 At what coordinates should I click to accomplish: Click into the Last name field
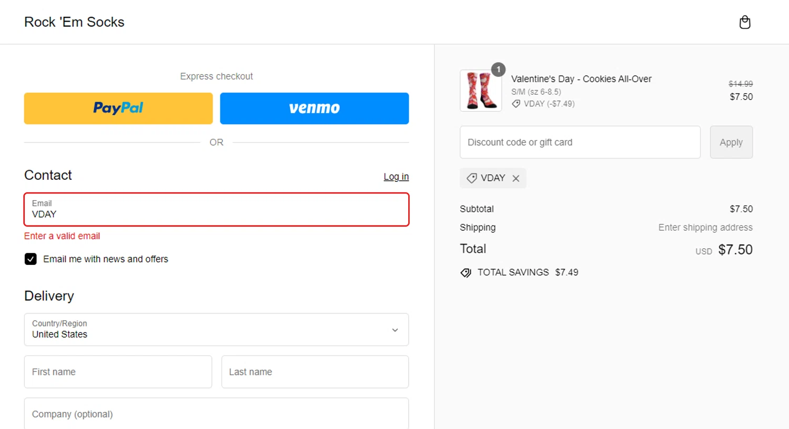[315, 372]
